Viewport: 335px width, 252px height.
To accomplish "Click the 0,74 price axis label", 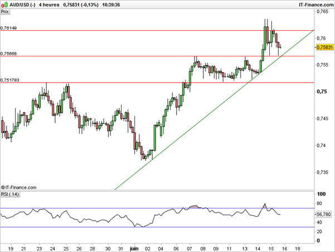I will pos(321,146).
